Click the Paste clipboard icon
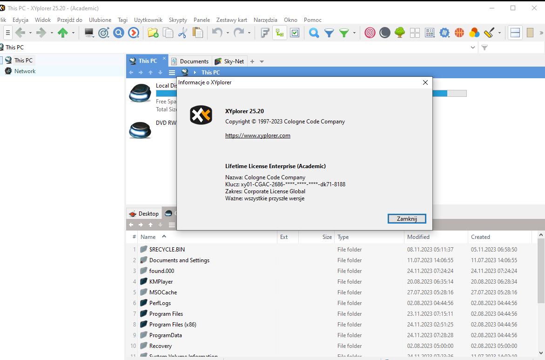This screenshot has width=545, height=360. click(197, 33)
